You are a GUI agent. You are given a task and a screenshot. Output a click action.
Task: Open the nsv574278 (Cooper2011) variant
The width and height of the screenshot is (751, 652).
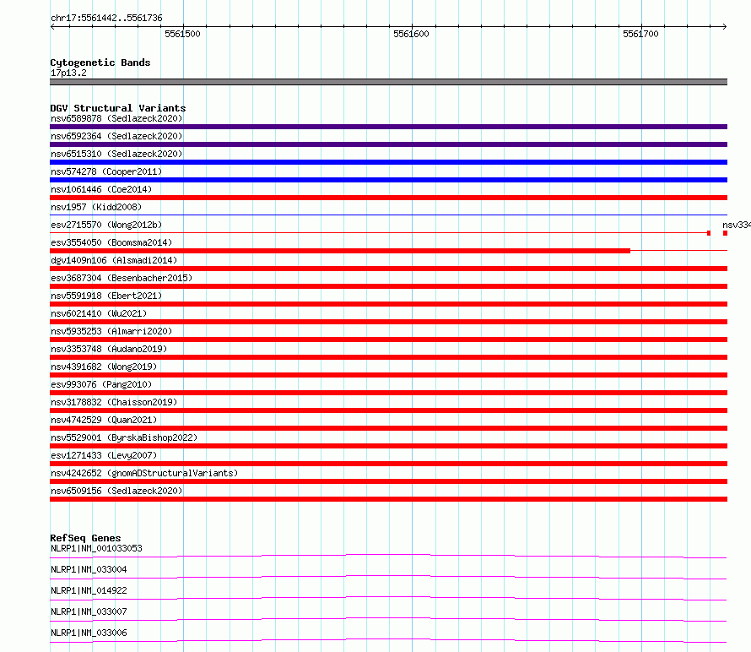pyautogui.click(x=106, y=171)
